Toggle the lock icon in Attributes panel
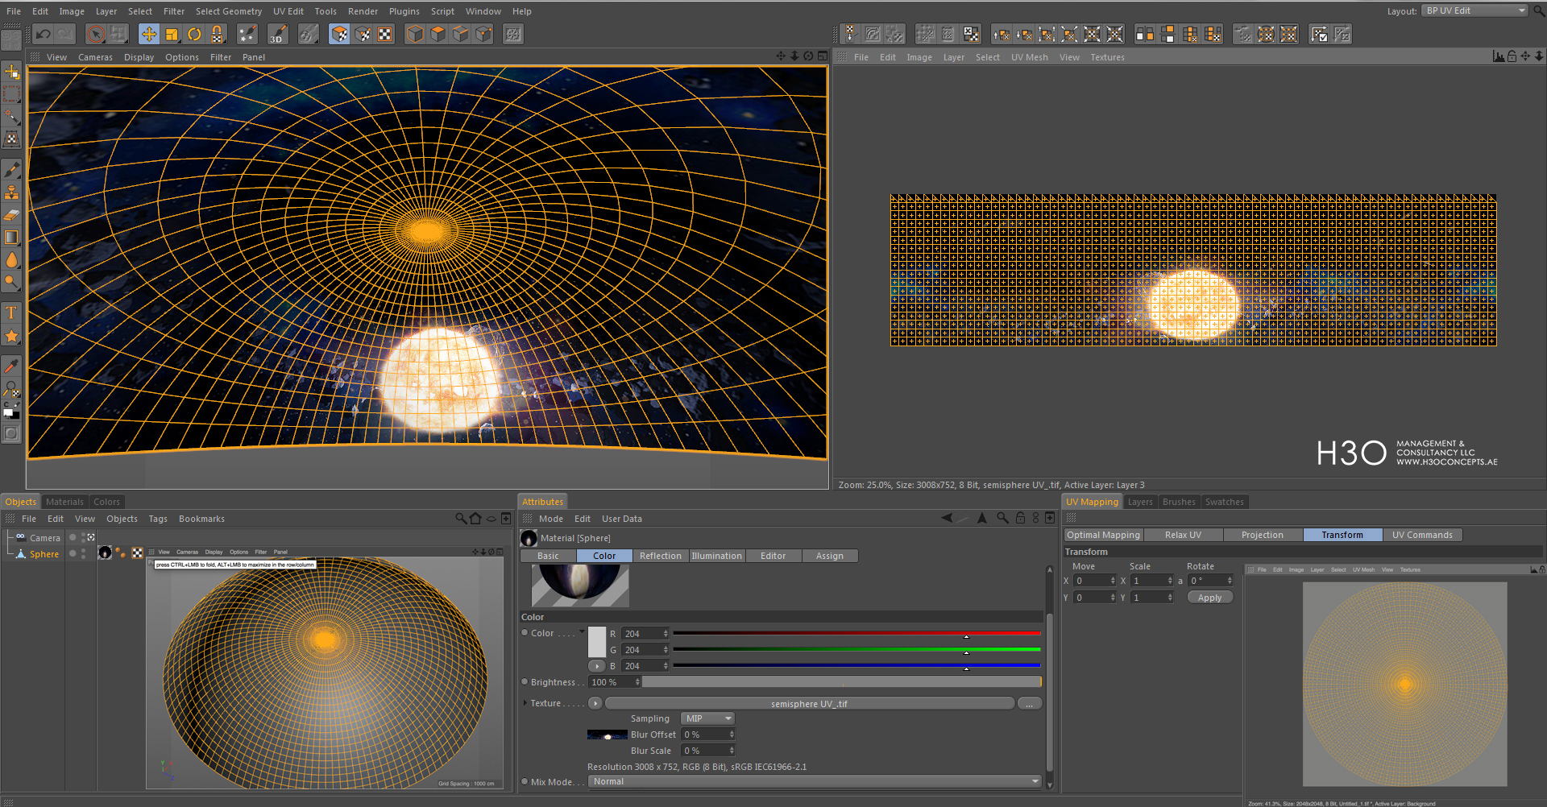 coord(1020,518)
